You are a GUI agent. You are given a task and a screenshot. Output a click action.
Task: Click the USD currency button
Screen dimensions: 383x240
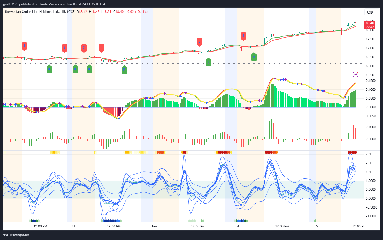point(372,12)
